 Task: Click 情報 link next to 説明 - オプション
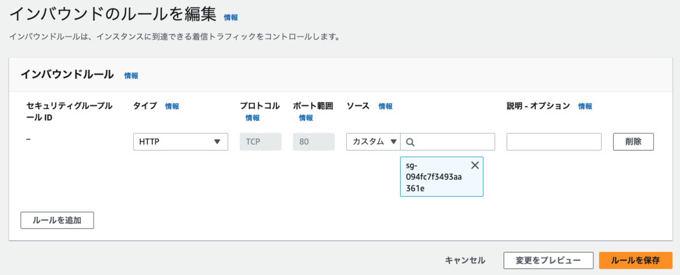click(x=585, y=106)
